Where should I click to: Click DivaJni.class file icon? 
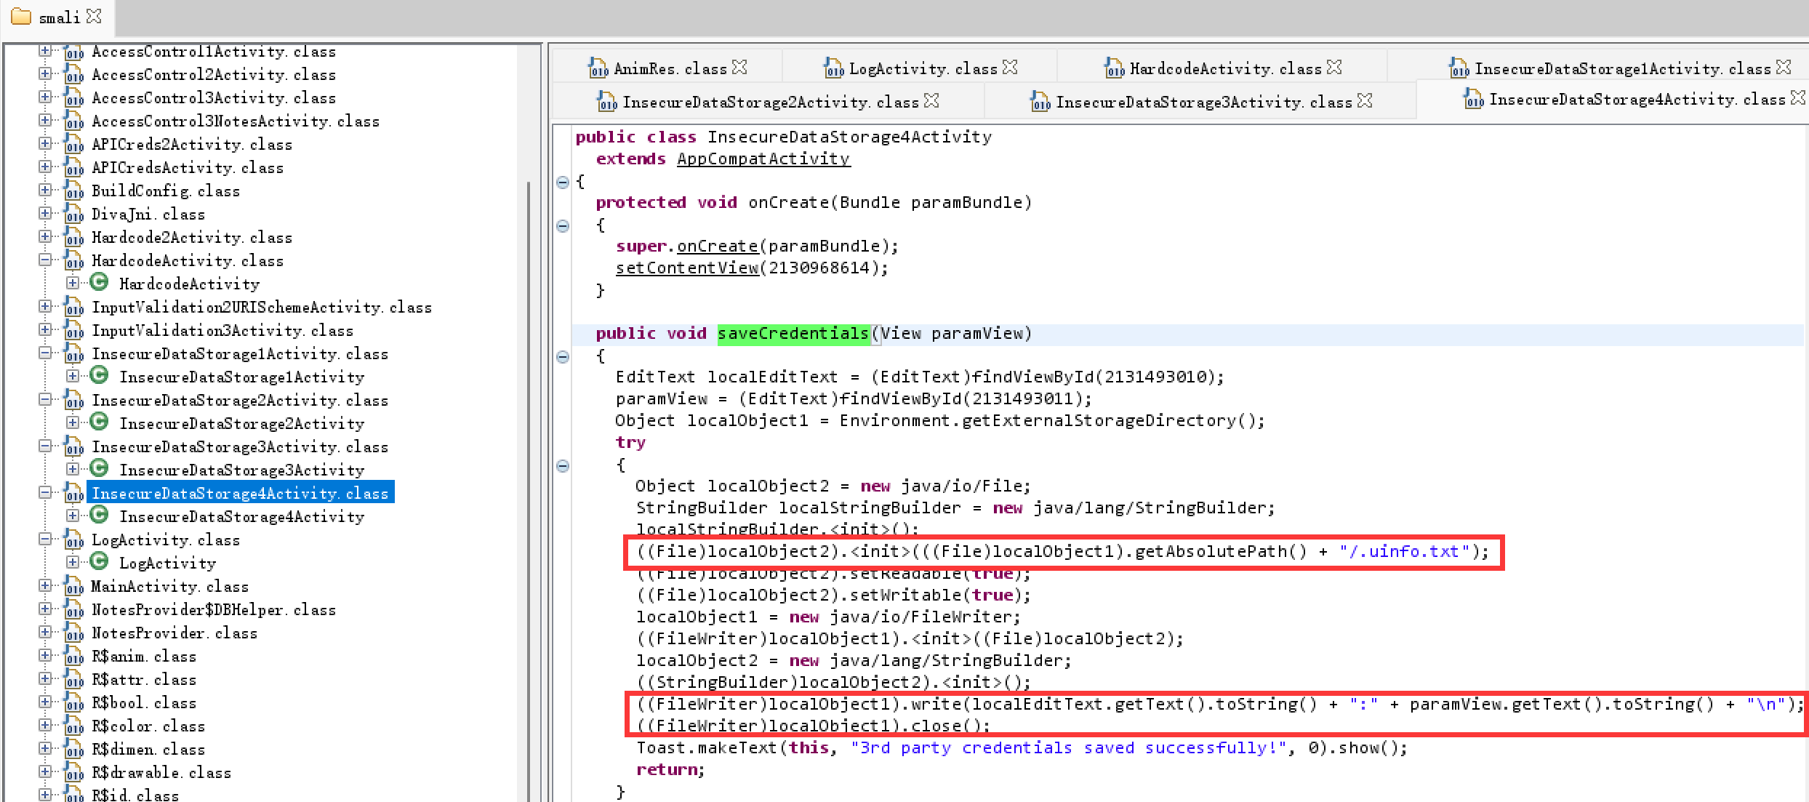click(x=73, y=214)
